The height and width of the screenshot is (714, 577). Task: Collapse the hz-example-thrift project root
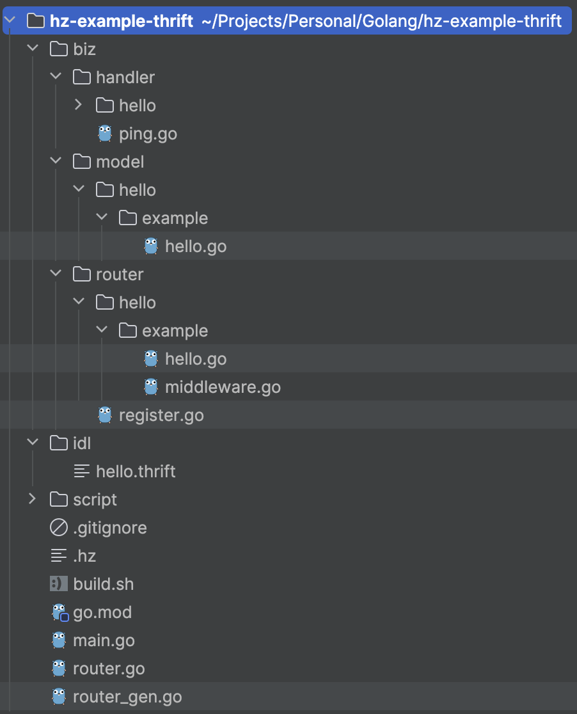pos(10,21)
